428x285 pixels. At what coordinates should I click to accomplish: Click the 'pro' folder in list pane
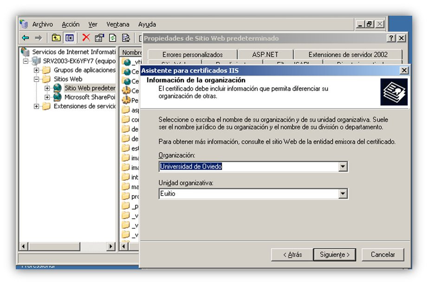[125, 196]
